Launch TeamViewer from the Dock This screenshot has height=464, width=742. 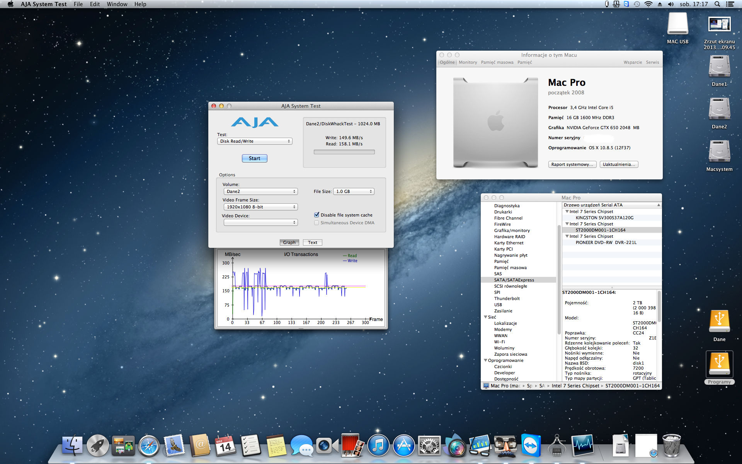[531, 445]
